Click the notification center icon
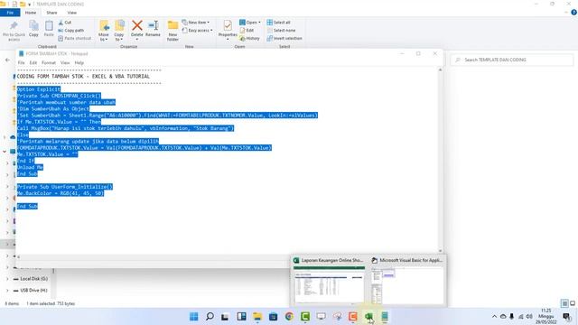Image resolution: width=578 pixels, height=325 pixels. point(566,317)
